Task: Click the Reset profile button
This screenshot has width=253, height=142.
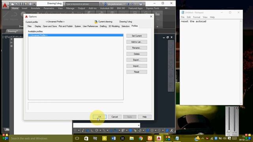Action: coord(137,72)
